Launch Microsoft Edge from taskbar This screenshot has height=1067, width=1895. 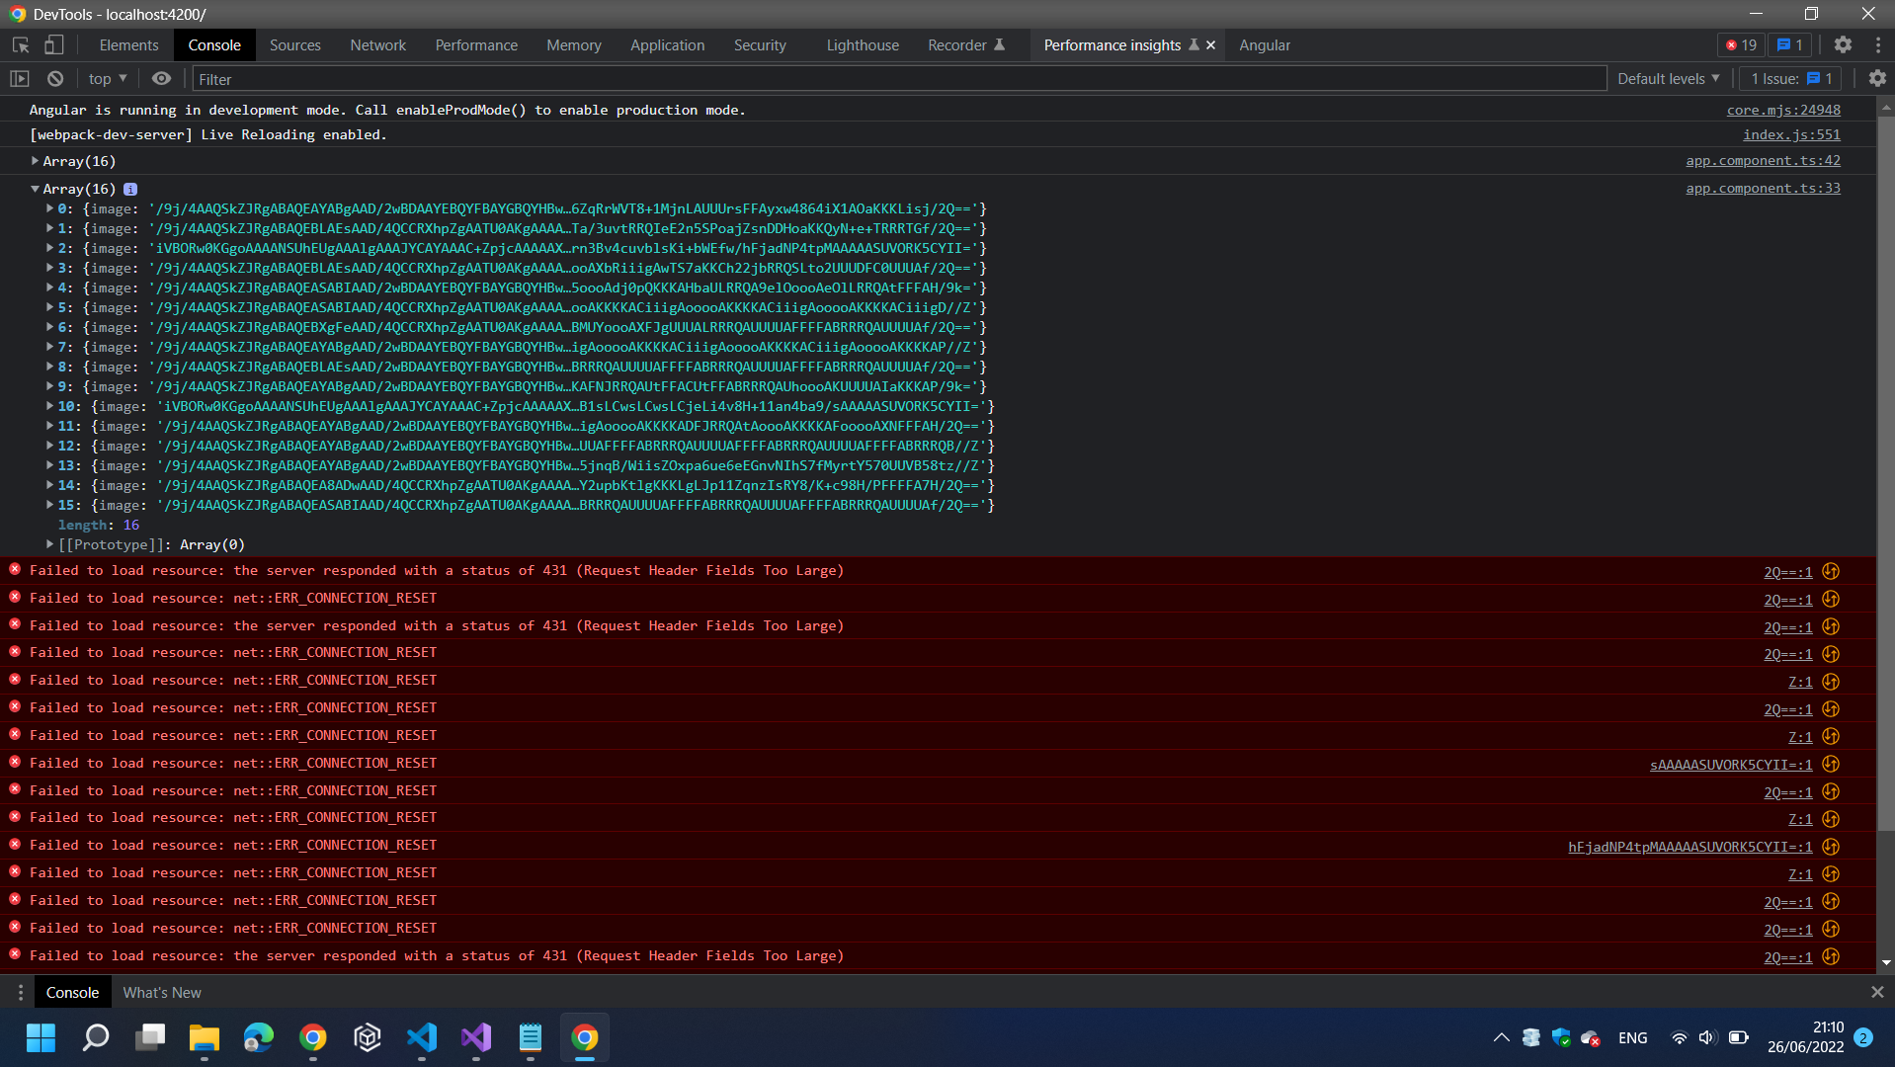(259, 1037)
